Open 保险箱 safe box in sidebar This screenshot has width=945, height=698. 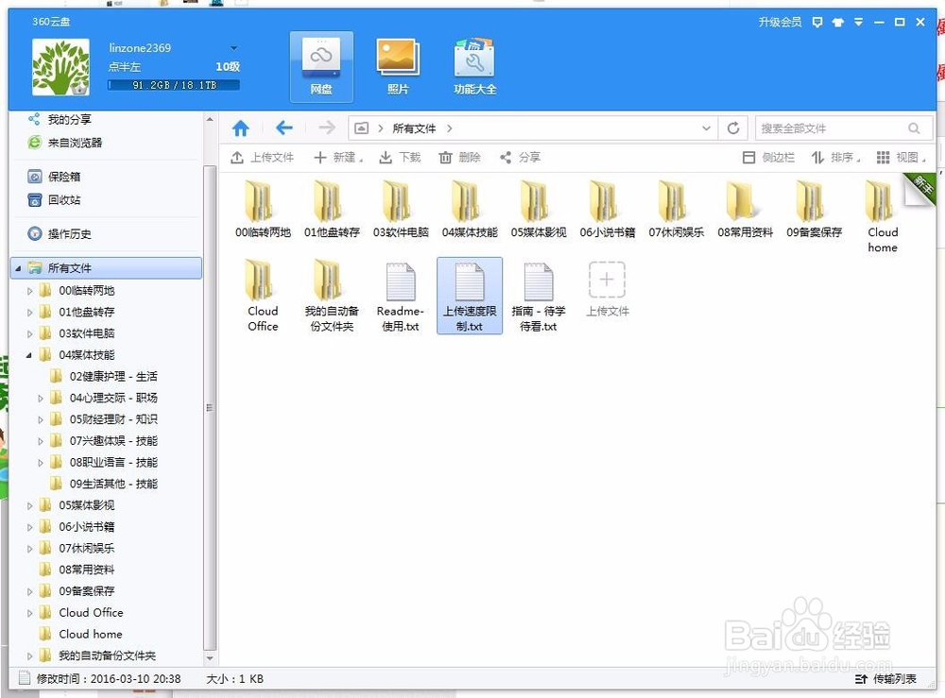coord(54,177)
